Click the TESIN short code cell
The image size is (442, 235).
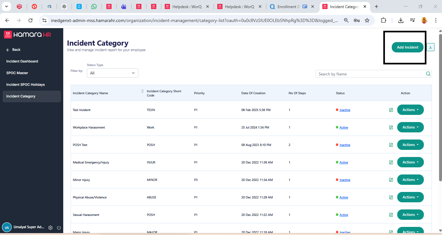pyautogui.click(x=151, y=110)
